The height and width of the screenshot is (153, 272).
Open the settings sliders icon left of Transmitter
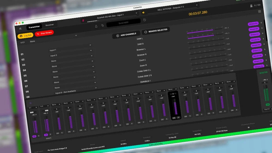pos(20,29)
